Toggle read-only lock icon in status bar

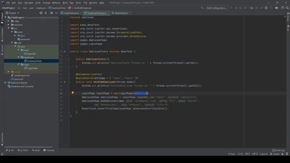(x=283, y=154)
